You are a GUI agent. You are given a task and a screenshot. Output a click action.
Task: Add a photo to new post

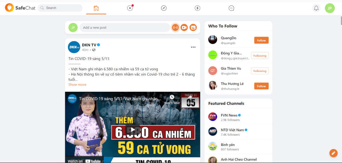(x=193, y=27)
